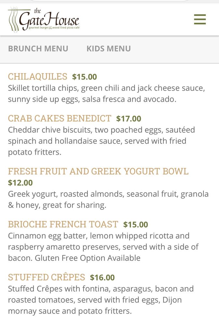Select the Brioche French Toast heading

(63, 224)
